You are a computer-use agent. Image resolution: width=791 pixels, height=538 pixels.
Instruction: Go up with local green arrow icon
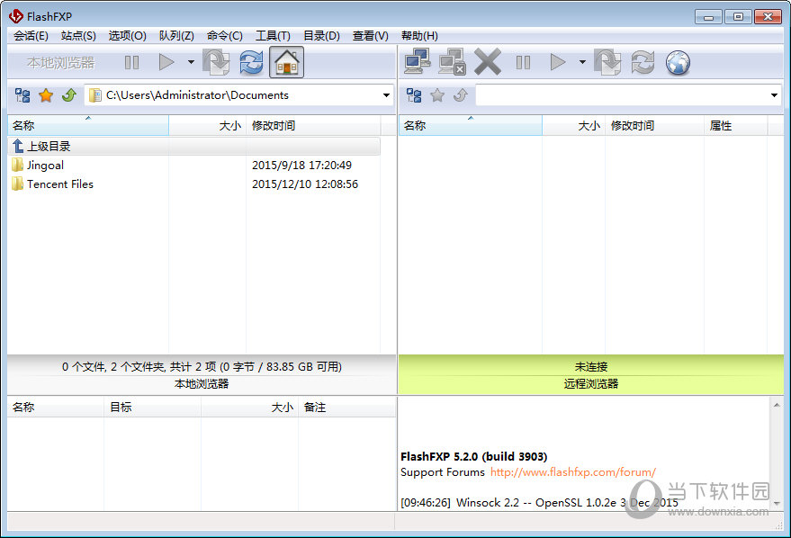[69, 94]
